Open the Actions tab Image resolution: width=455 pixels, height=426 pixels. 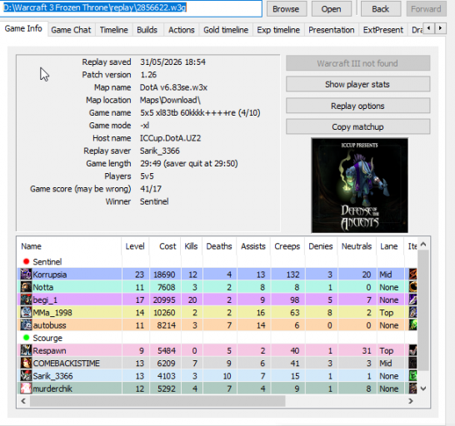coord(182,30)
